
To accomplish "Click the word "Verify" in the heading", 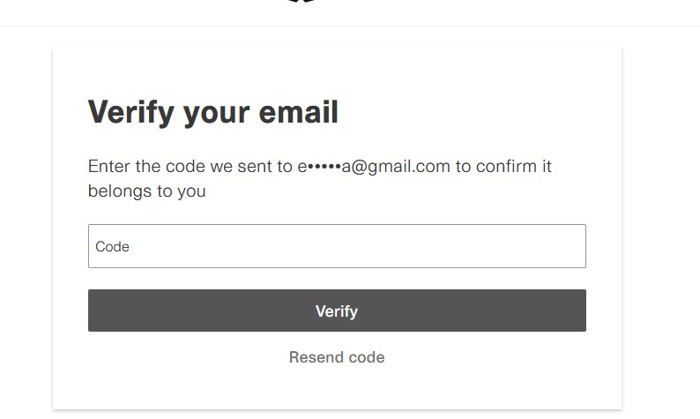I will (130, 113).
